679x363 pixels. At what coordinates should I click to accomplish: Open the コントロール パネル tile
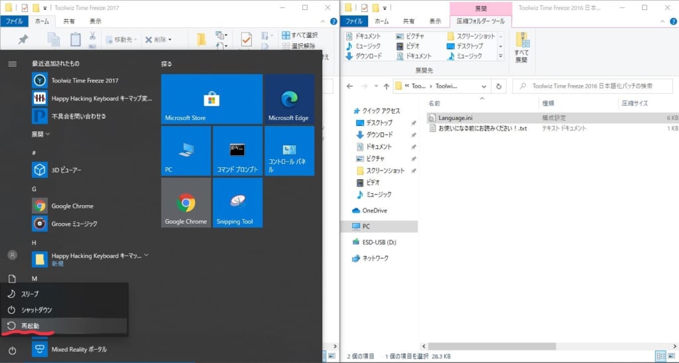[x=289, y=151]
